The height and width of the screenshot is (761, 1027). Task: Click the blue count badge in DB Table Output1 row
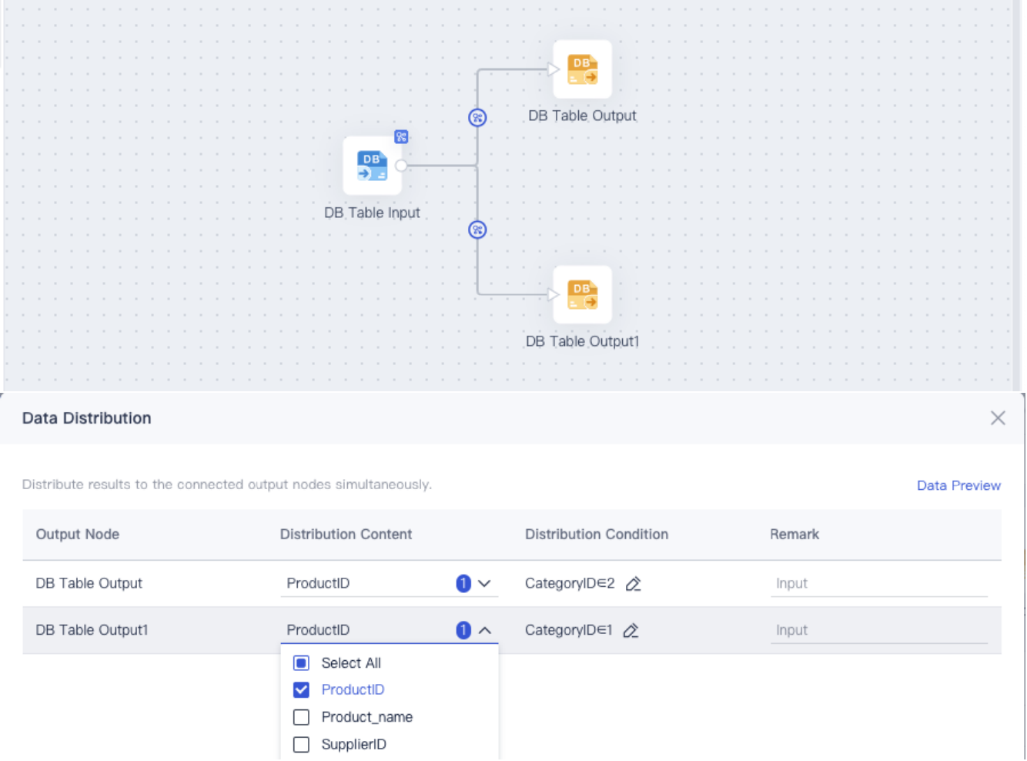(x=461, y=629)
